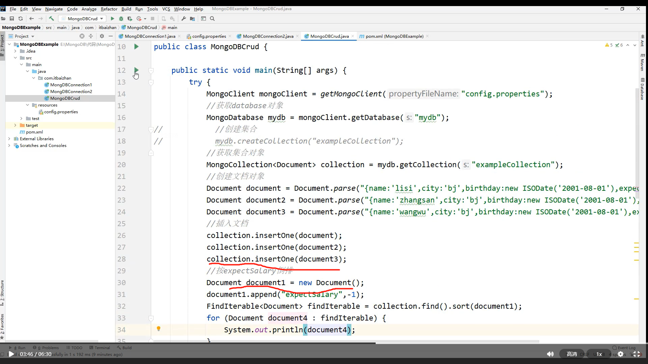This screenshot has width=648, height=364.
Task: Open the Event Log
Action: (624, 347)
